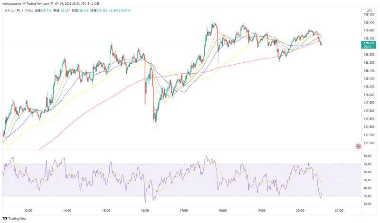The height and width of the screenshot is (223, 380).
Task: Click the RSI 50.00 axis label
Action: pos(368,180)
